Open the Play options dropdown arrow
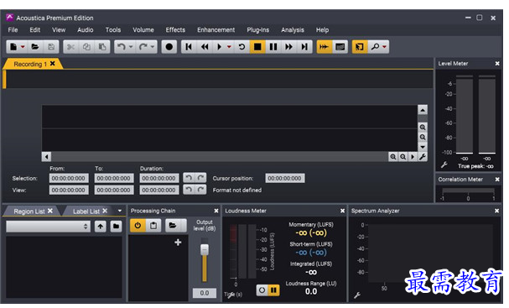The width and height of the screenshot is (509, 308). pos(229,47)
